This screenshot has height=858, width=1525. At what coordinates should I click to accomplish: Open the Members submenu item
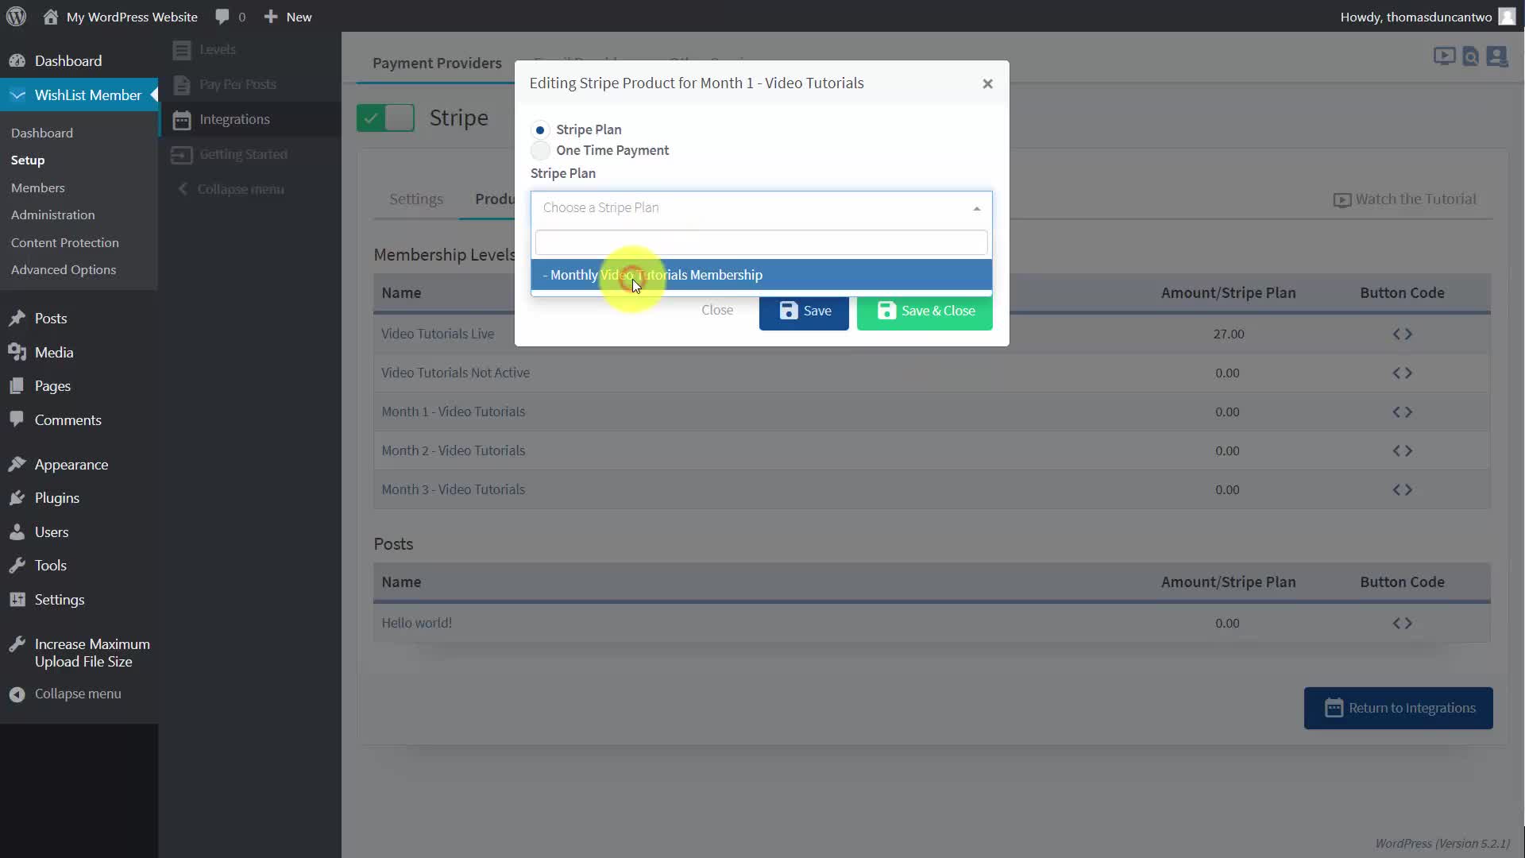[x=38, y=188]
